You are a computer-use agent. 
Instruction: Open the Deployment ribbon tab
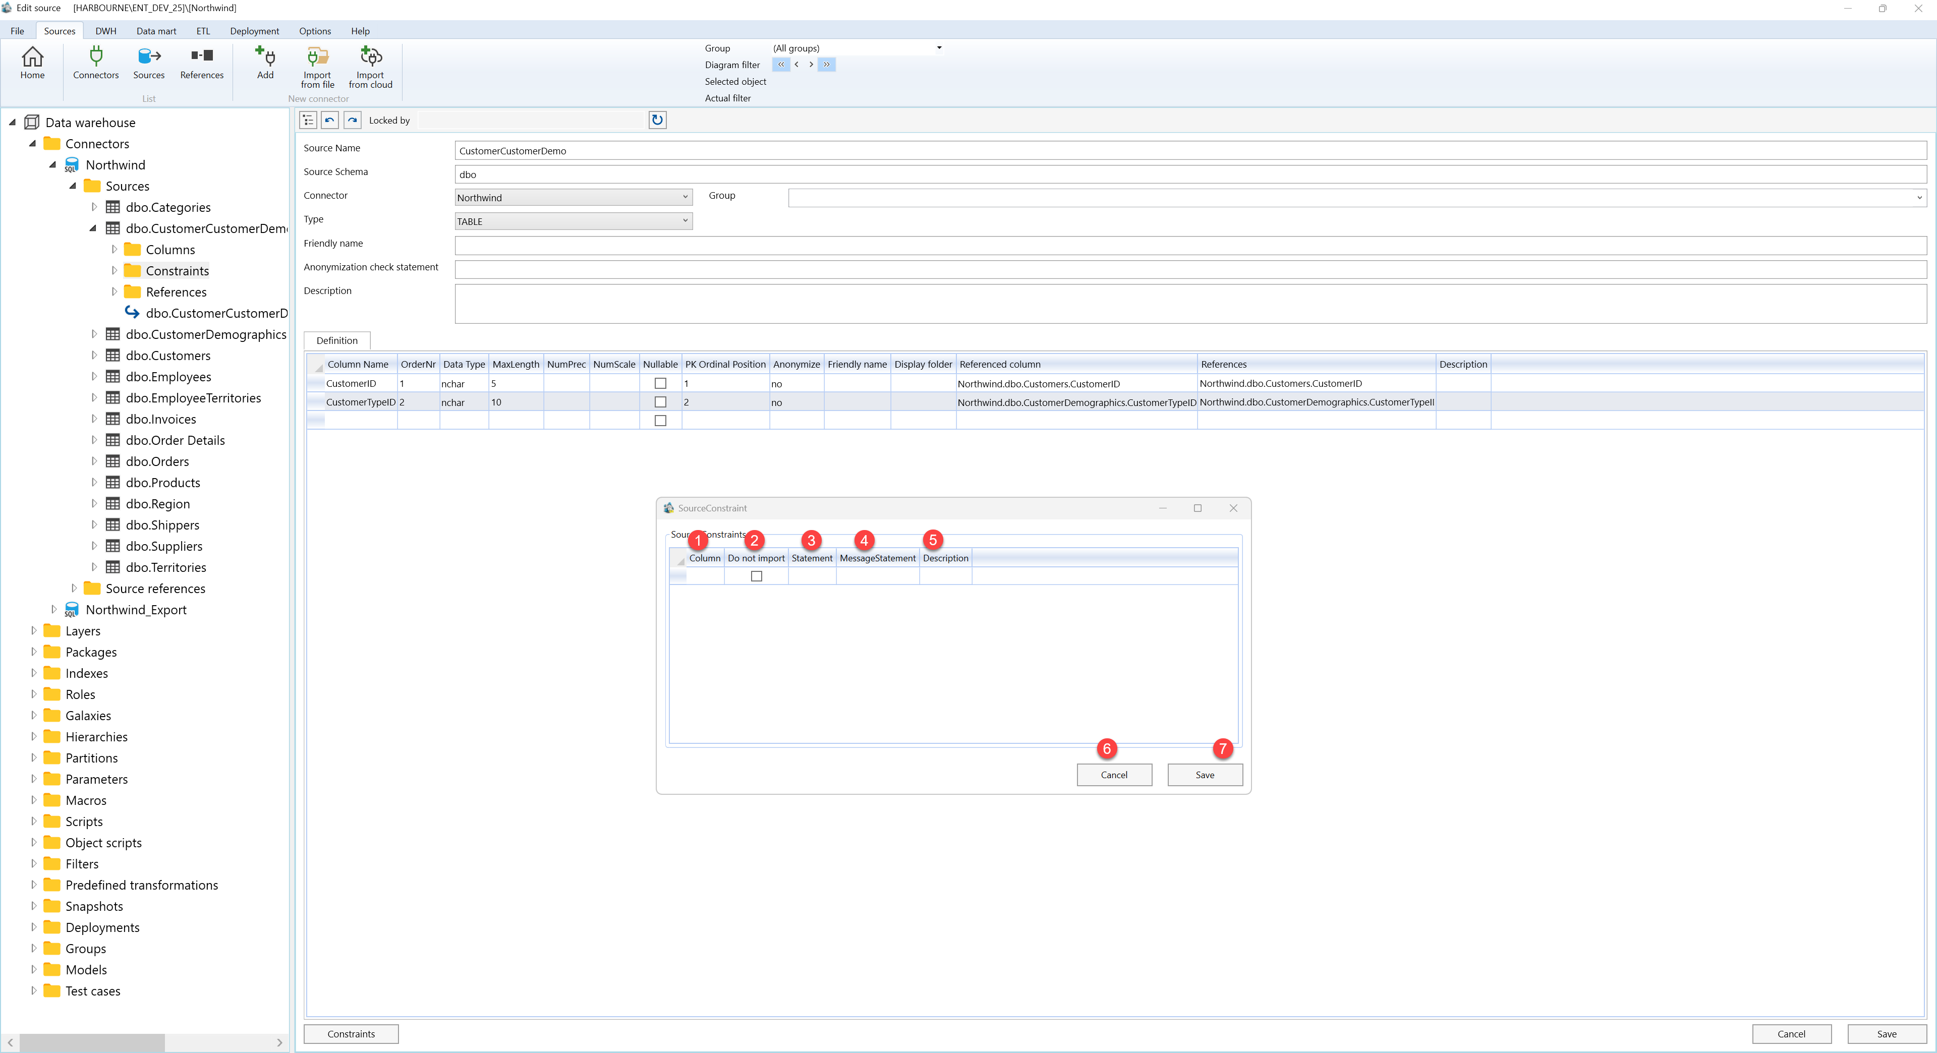[254, 31]
